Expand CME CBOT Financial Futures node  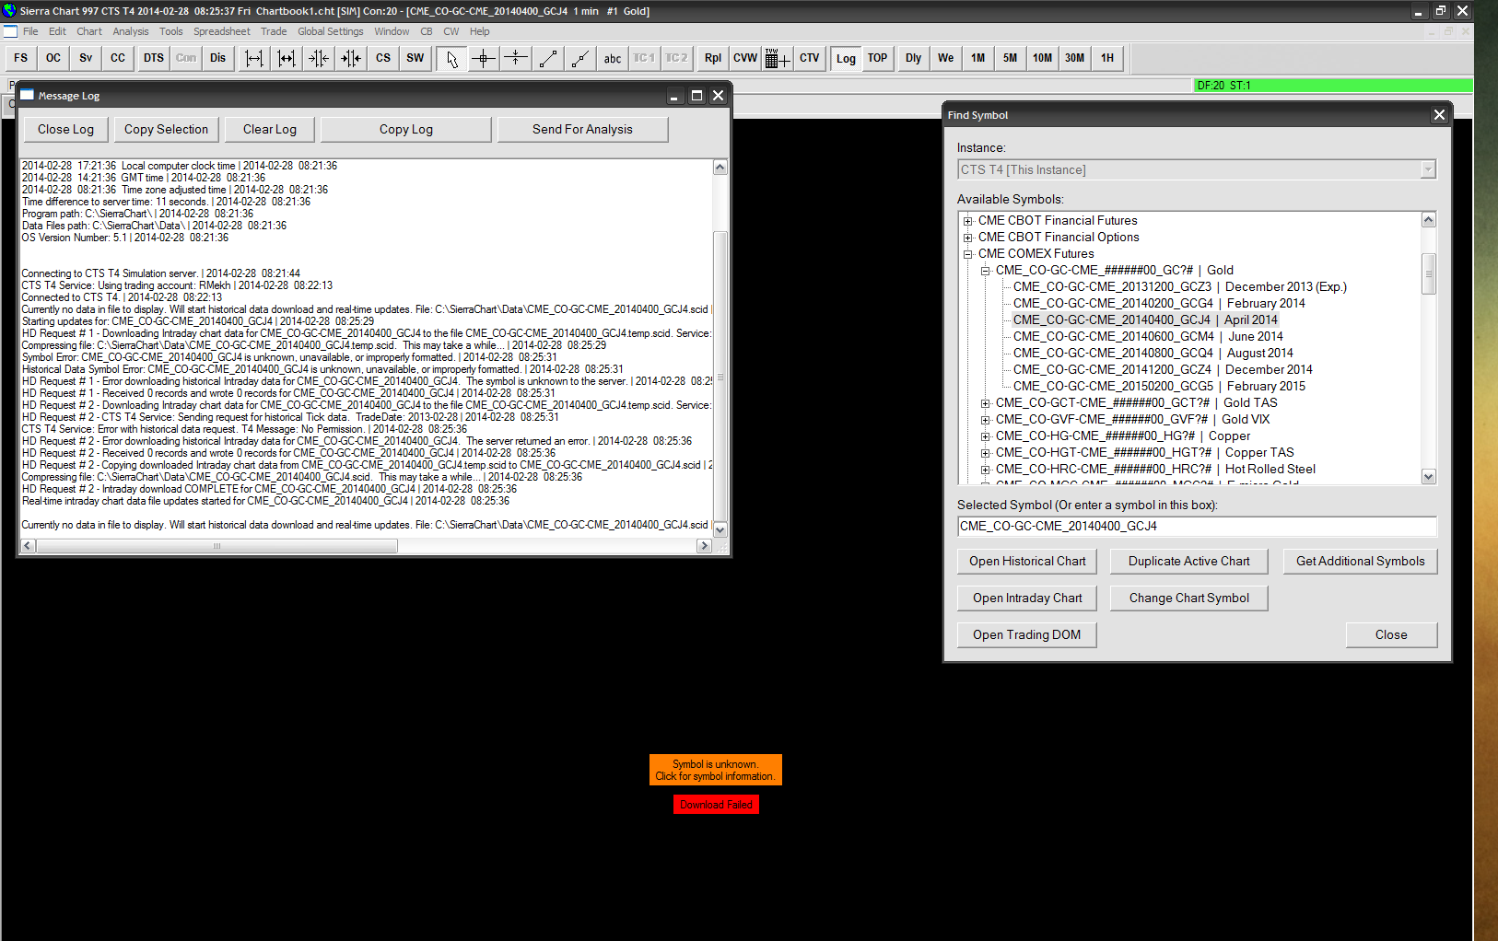967,221
